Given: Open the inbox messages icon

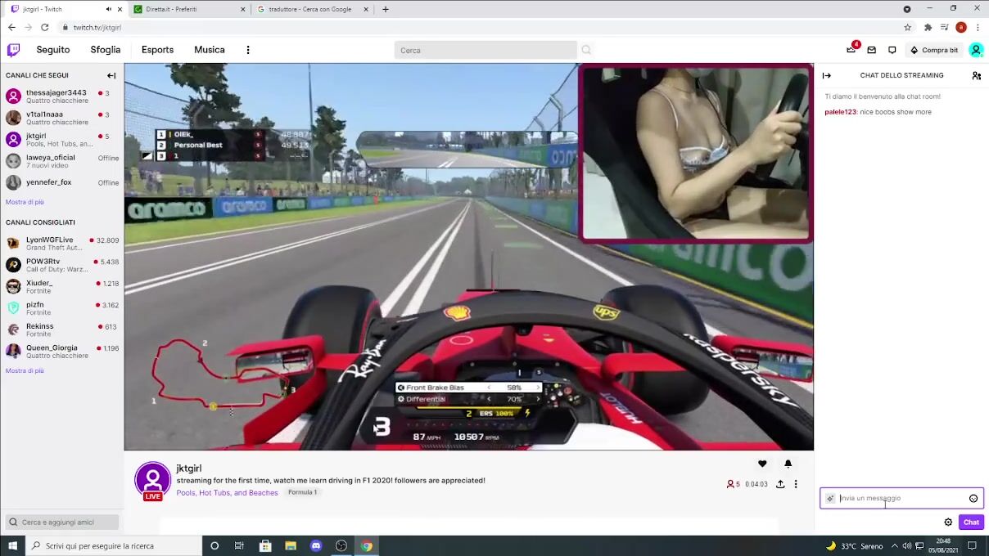Looking at the screenshot, I should point(872,50).
